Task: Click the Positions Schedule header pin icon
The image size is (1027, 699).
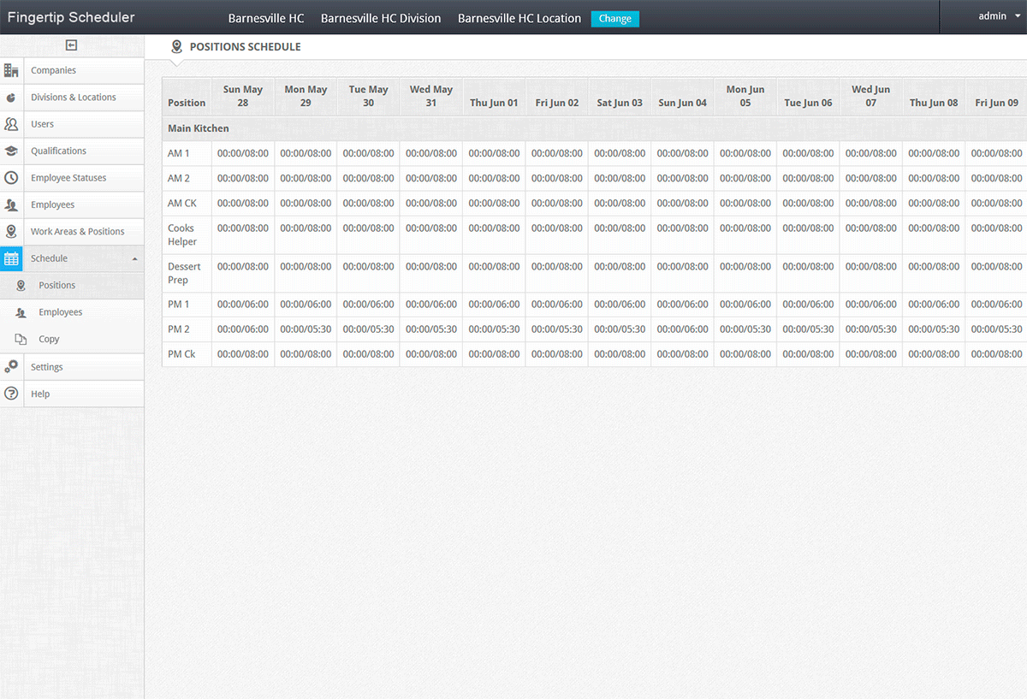Action: (x=177, y=46)
